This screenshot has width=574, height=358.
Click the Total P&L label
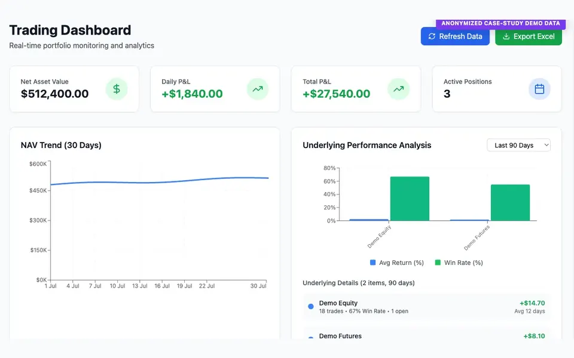click(x=317, y=82)
